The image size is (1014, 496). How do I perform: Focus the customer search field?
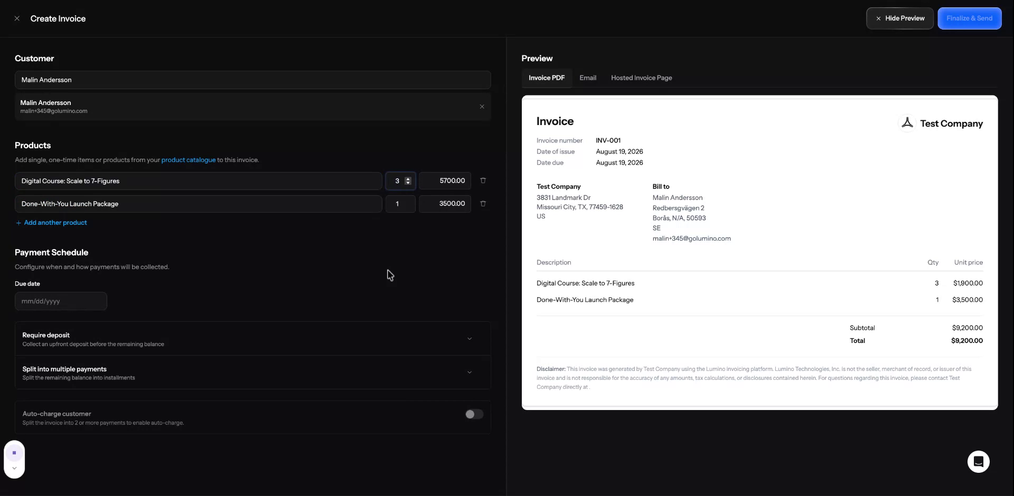(x=252, y=80)
